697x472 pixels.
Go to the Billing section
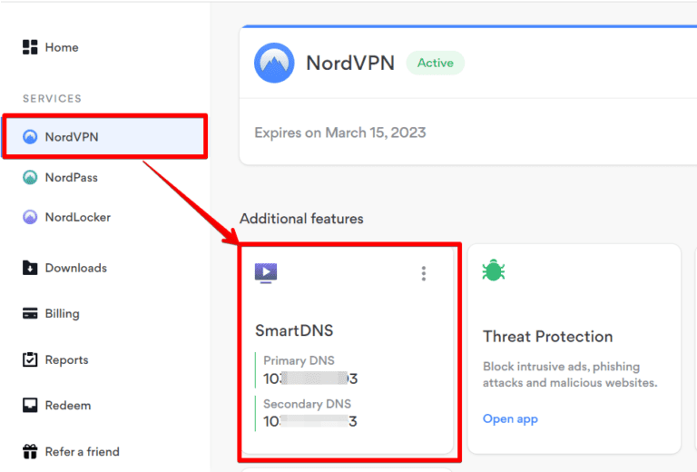pos(62,314)
